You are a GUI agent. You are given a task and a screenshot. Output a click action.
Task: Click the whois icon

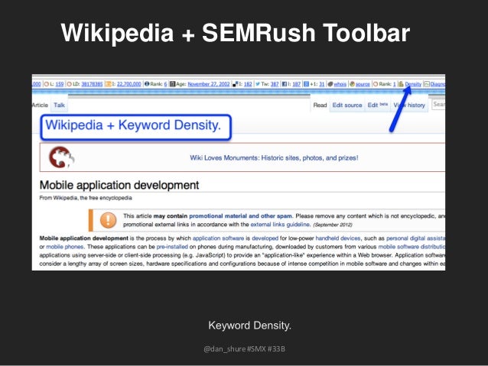click(x=330, y=84)
